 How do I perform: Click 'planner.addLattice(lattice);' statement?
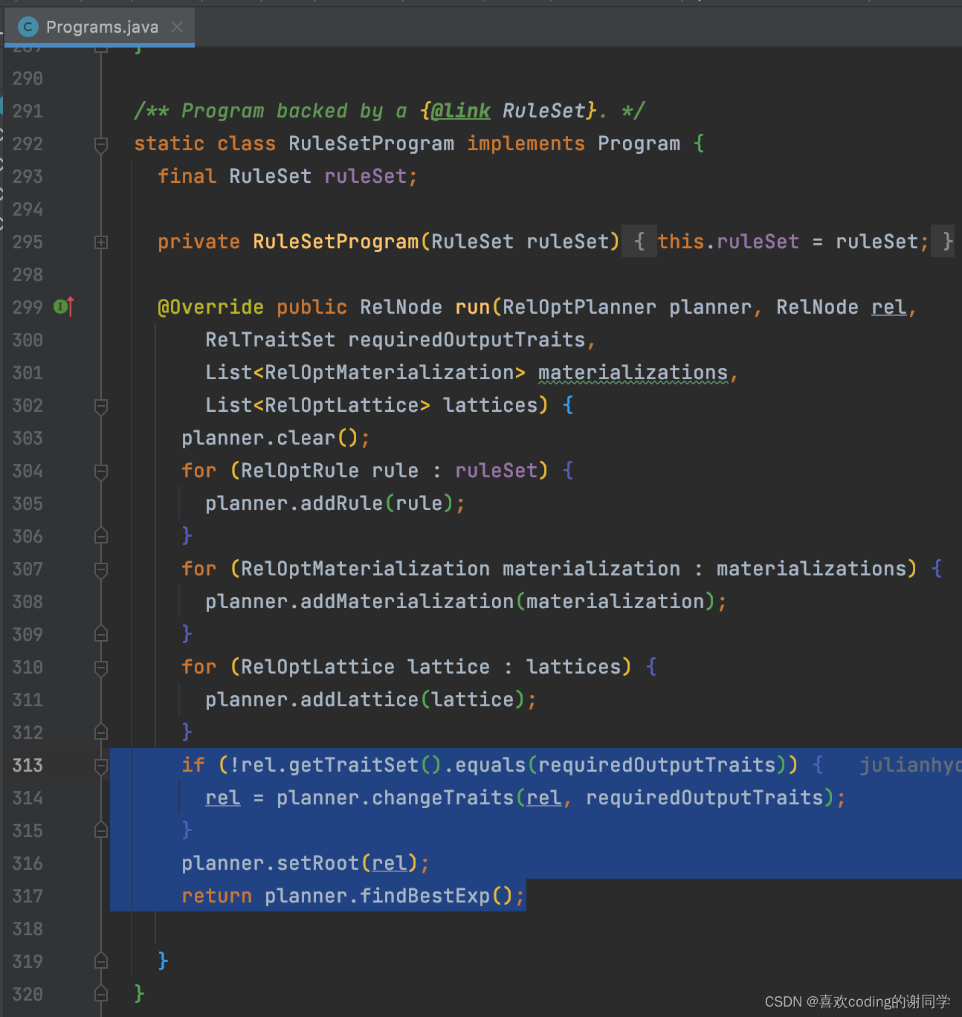click(x=371, y=700)
